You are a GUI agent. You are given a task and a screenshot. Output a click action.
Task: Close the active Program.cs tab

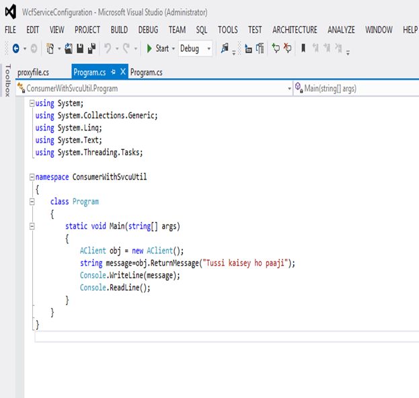[x=122, y=72]
